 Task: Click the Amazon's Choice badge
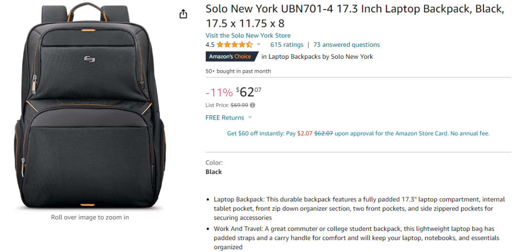tap(230, 56)
